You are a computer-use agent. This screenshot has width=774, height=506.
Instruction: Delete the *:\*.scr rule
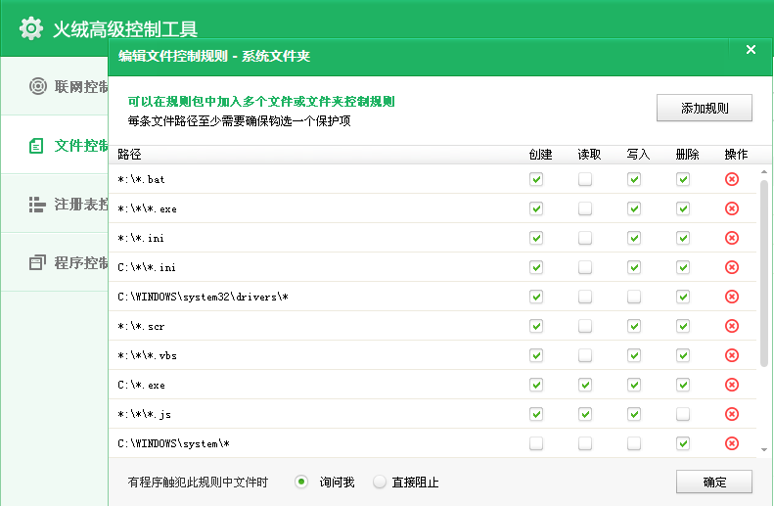pyautogui.click(x=732, y=326)
